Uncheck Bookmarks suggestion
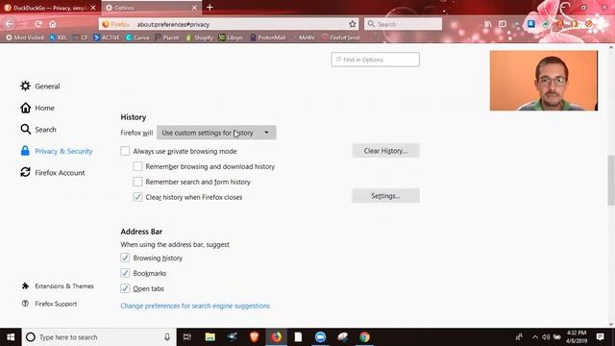This screenshot has width=615, height=346. (125, 273)
